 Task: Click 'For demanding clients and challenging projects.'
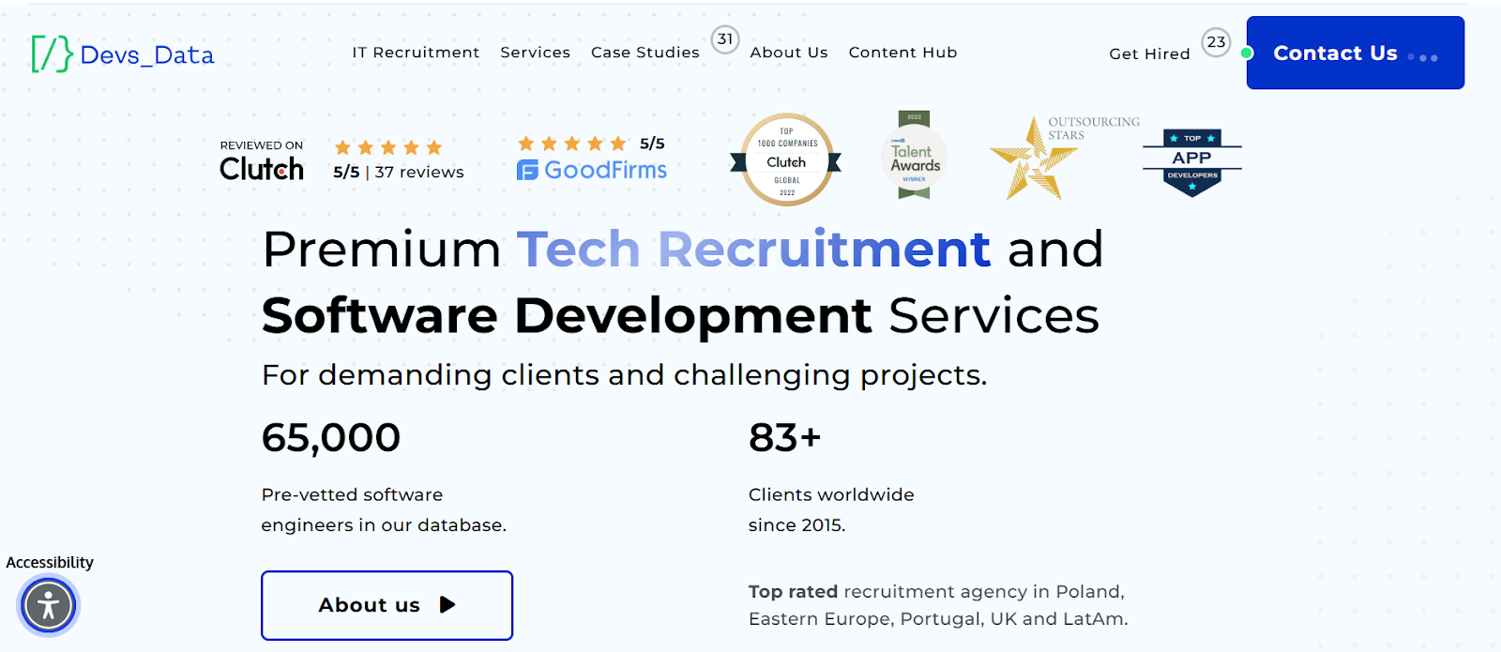625,375
